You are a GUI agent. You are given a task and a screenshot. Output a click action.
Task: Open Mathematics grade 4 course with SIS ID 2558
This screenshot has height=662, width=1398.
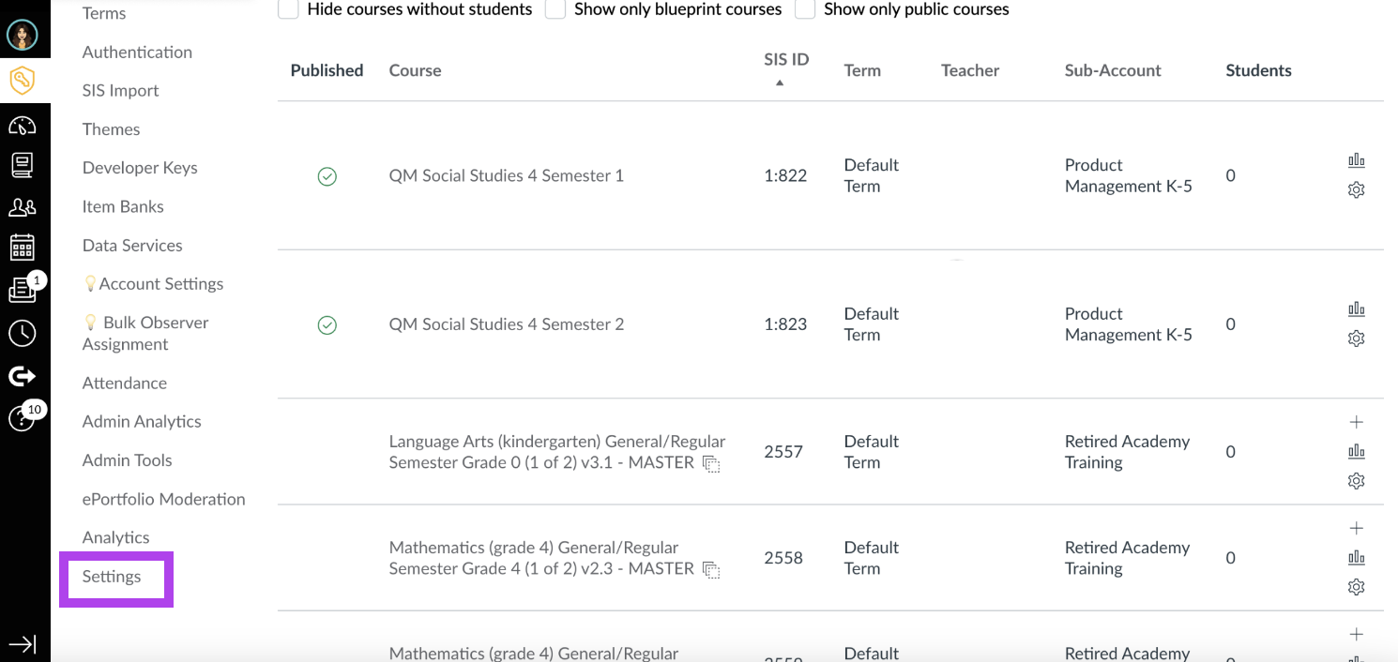tap(542, 558)
